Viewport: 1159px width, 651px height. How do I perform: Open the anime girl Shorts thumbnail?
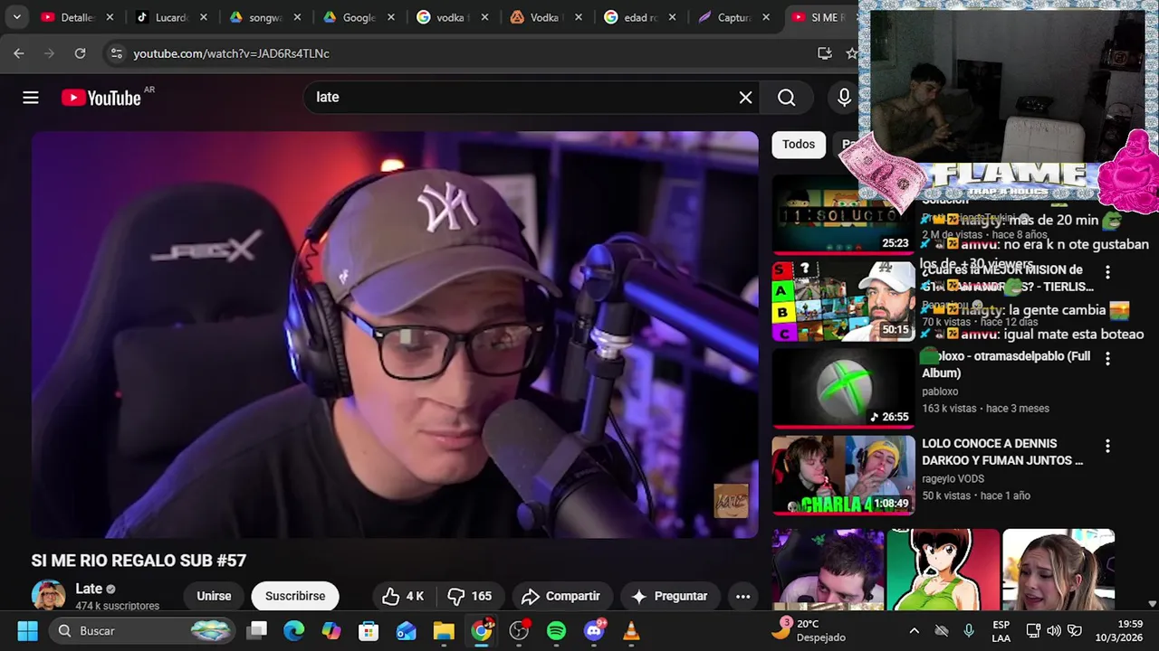(943, 570)
